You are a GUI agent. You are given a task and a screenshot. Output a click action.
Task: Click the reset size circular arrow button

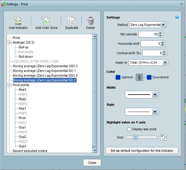163,137
